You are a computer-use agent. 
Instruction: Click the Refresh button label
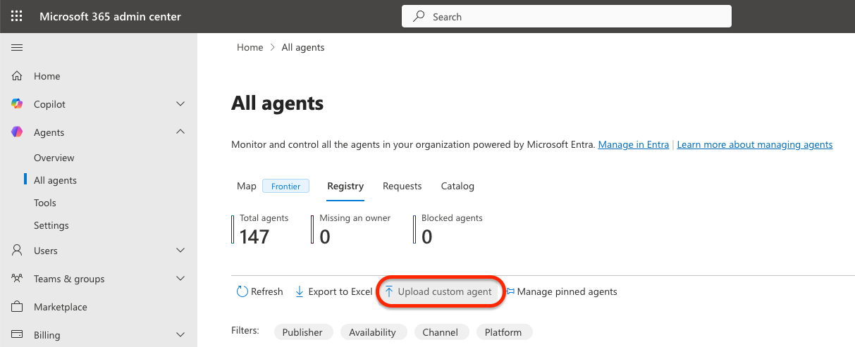(x=267, y=291)
